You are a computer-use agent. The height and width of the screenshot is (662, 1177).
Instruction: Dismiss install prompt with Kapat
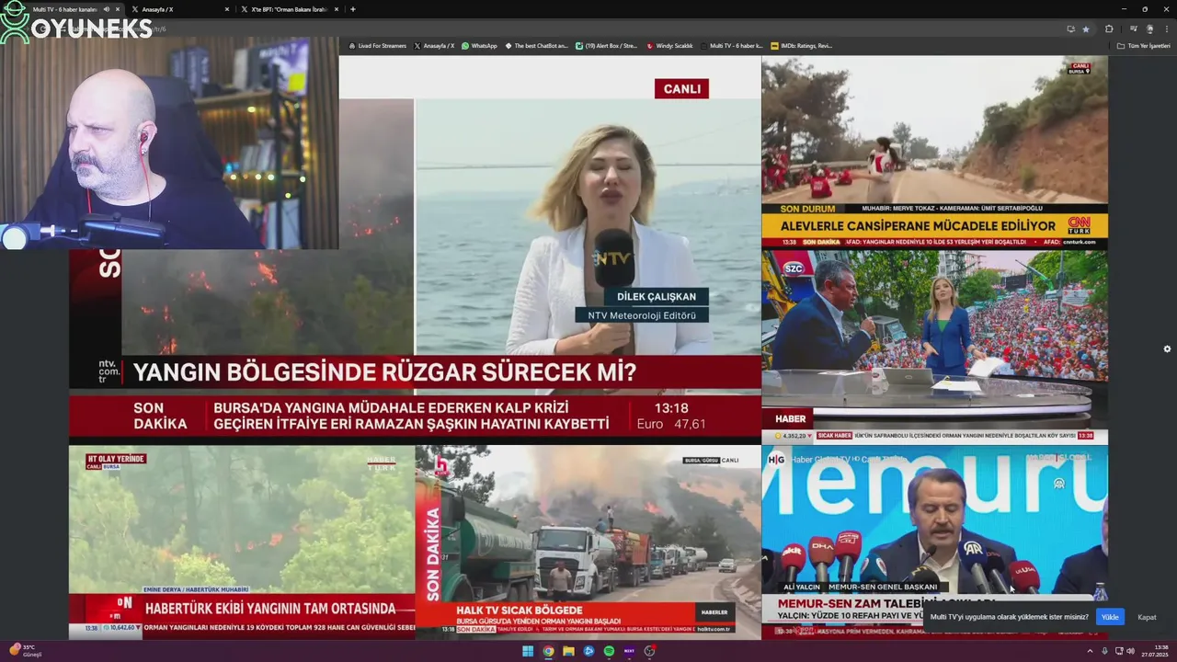pyautogui.click(x=1147, y=617)
